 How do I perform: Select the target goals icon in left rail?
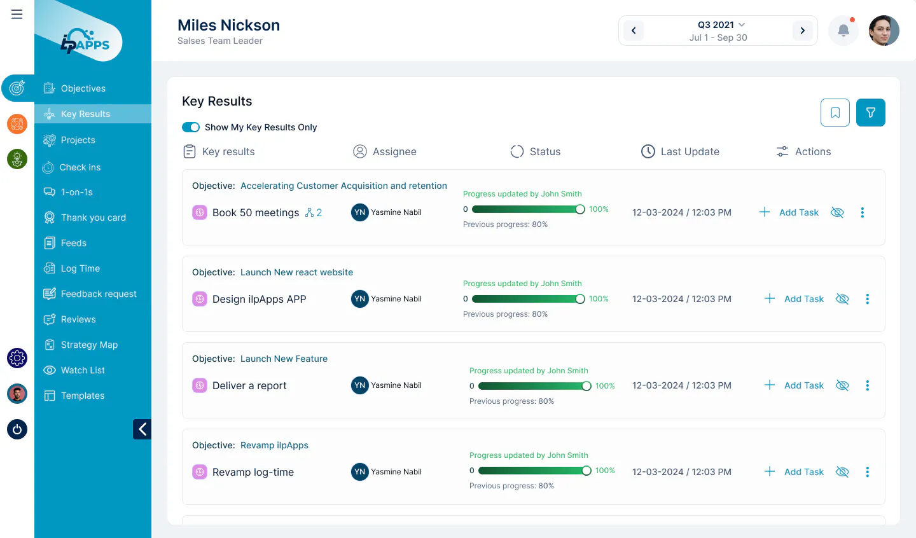tap(17, 88)
